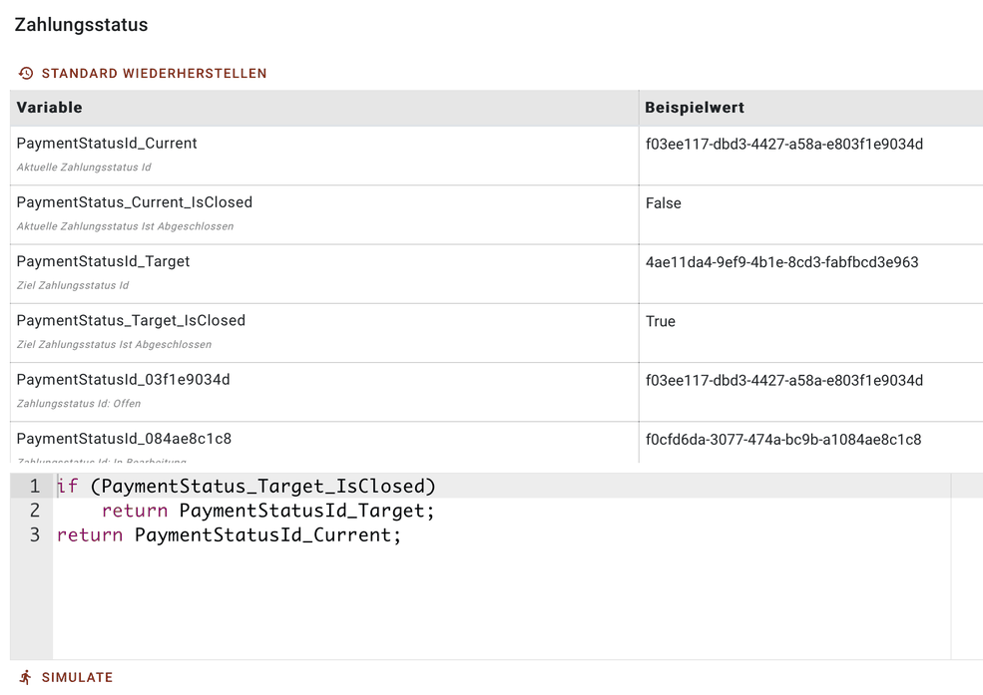983x695 pixels.
Task: Click the PaymentStatusId_03f1e9034d variable
Action: click(123, 380)
